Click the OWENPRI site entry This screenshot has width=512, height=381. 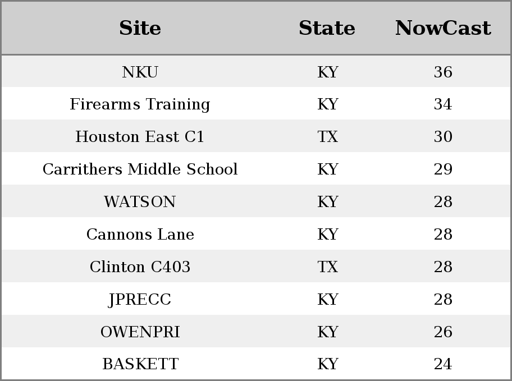point(140,332)
